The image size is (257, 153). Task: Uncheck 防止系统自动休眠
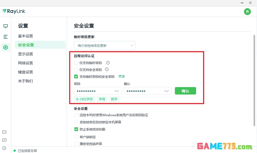pos(76,129)
